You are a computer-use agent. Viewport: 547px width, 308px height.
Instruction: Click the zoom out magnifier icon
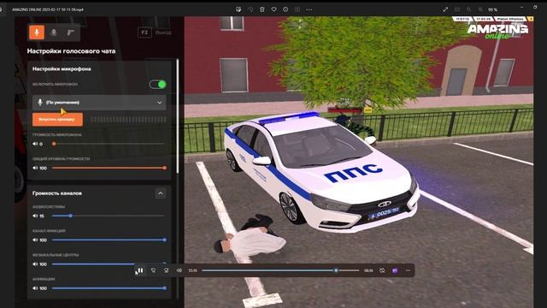(469, 9)
